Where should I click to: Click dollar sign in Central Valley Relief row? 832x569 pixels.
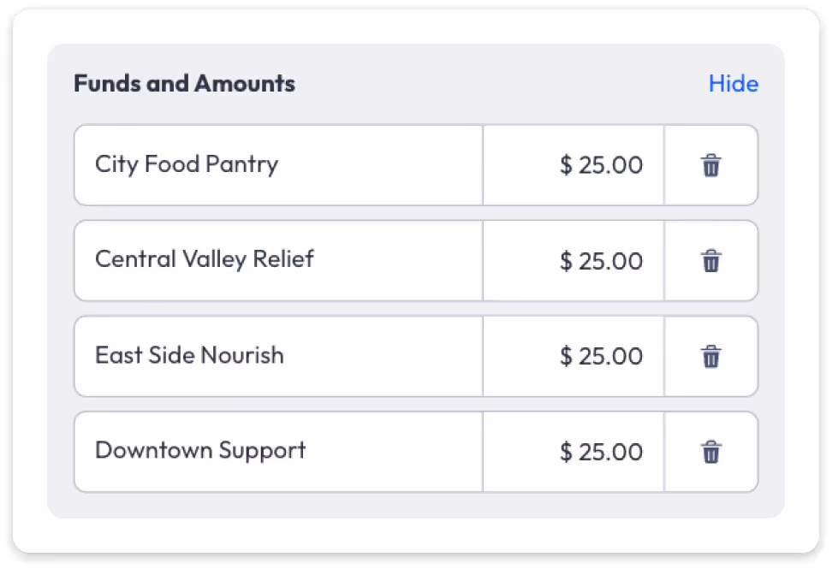pyautogui.click(x=566, y=261)
